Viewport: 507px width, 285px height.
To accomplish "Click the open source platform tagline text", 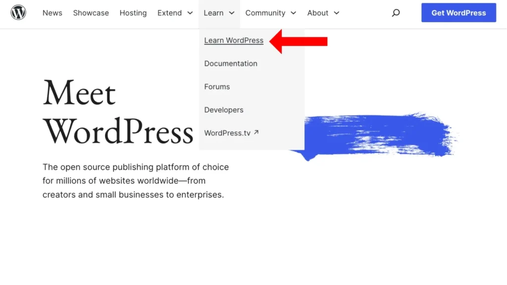I will click(135, 181).
